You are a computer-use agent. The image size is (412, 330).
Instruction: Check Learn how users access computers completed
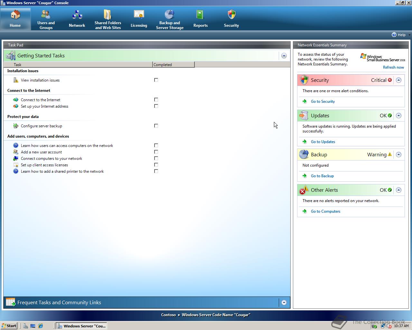click(156, 145)
